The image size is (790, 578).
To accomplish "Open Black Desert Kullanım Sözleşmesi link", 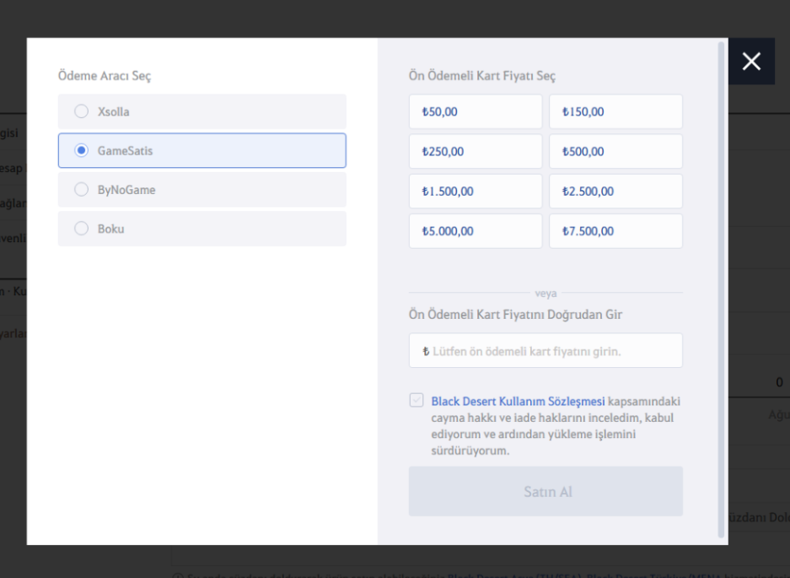I will click(x=518, y=402).
